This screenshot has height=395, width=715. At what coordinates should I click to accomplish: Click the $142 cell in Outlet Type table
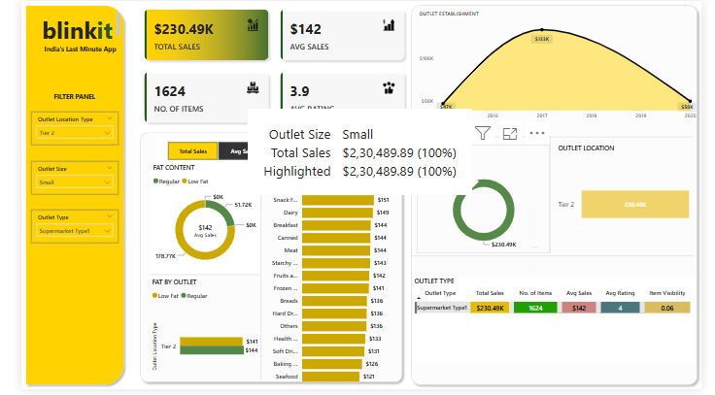coord(579,308)
